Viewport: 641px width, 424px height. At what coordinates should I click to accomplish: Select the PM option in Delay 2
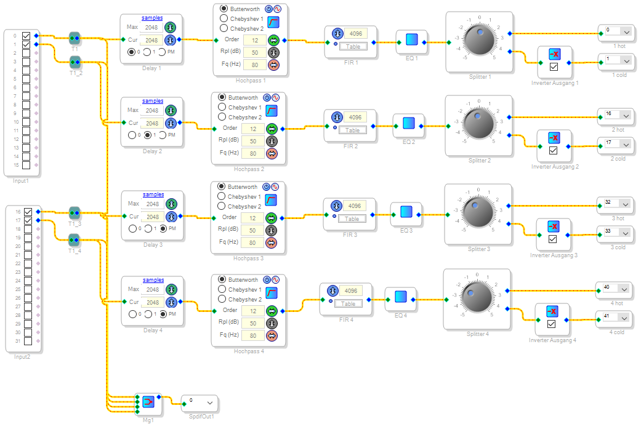163,135
